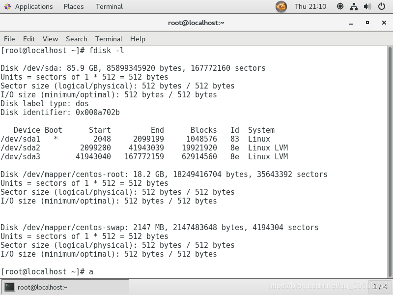Minimize the root@localhost terminal window

pyautogui.click(x=351, y=23)
